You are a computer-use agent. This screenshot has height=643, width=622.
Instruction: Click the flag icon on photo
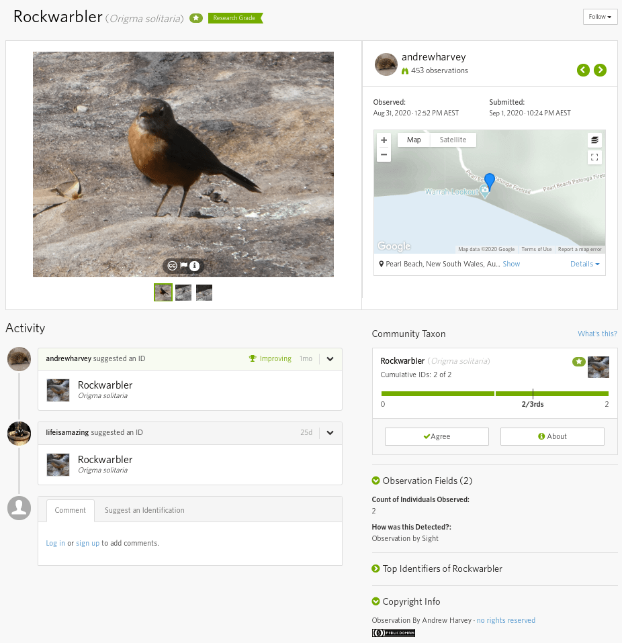184,266
